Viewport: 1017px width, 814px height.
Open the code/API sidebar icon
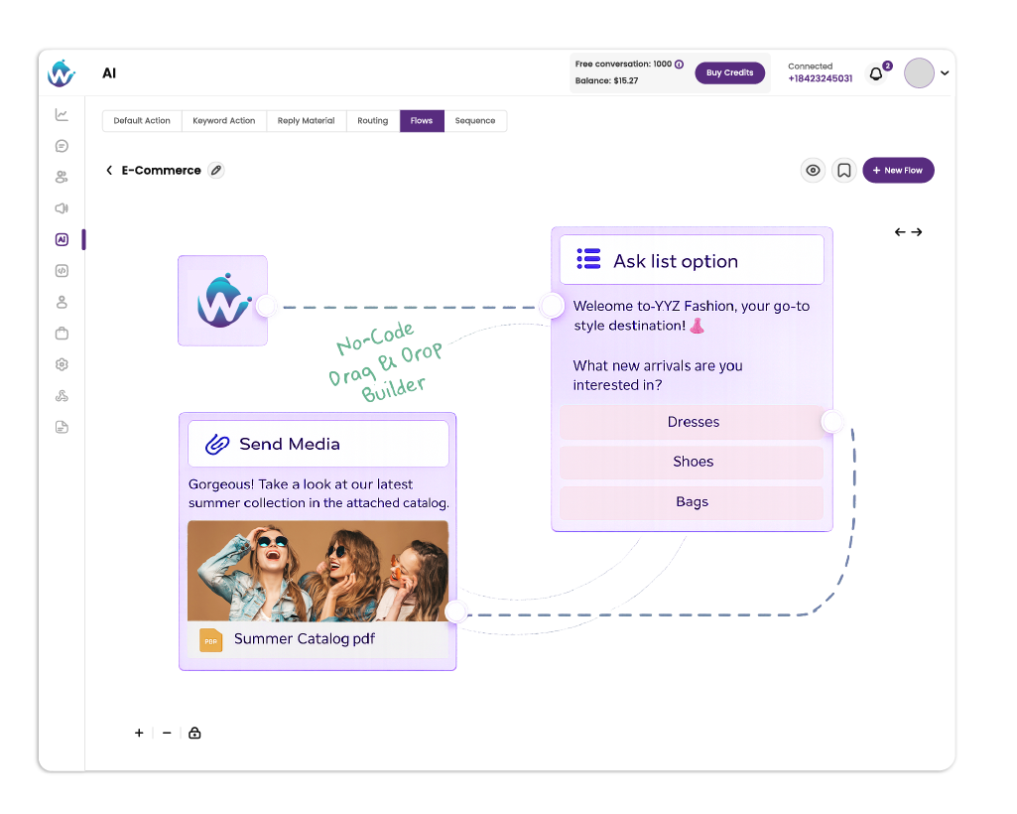[62, 271]
